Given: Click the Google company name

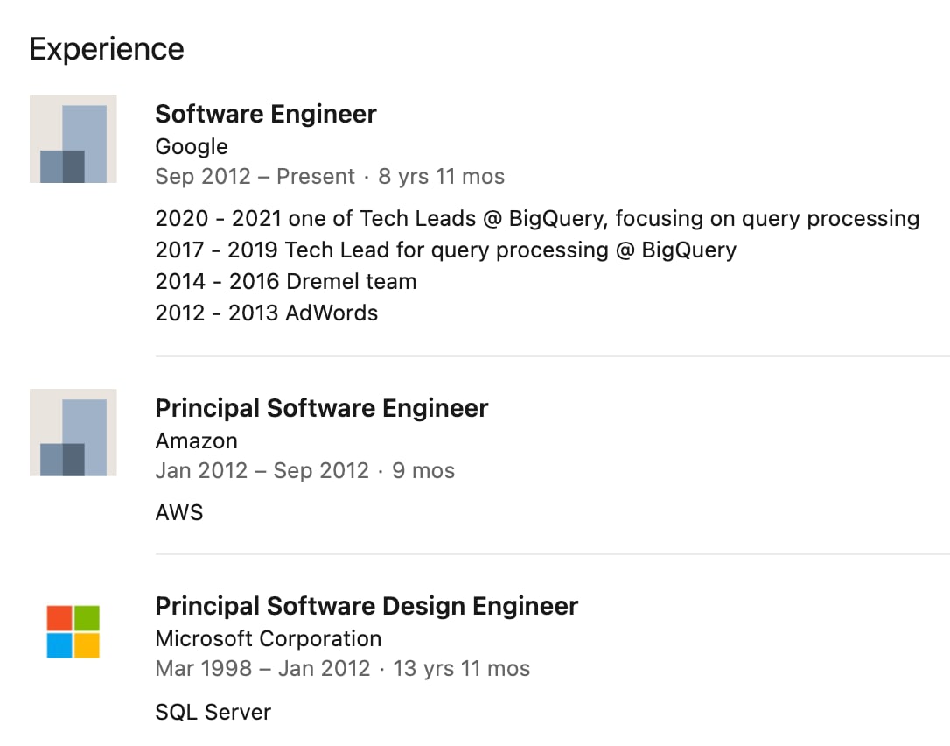Looking at the screenshot, I should point(192,146).
